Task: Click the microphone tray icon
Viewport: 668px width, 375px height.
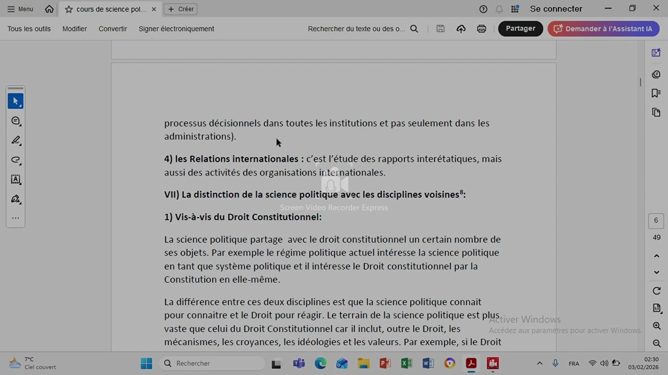Action: (x=555, y=363)
